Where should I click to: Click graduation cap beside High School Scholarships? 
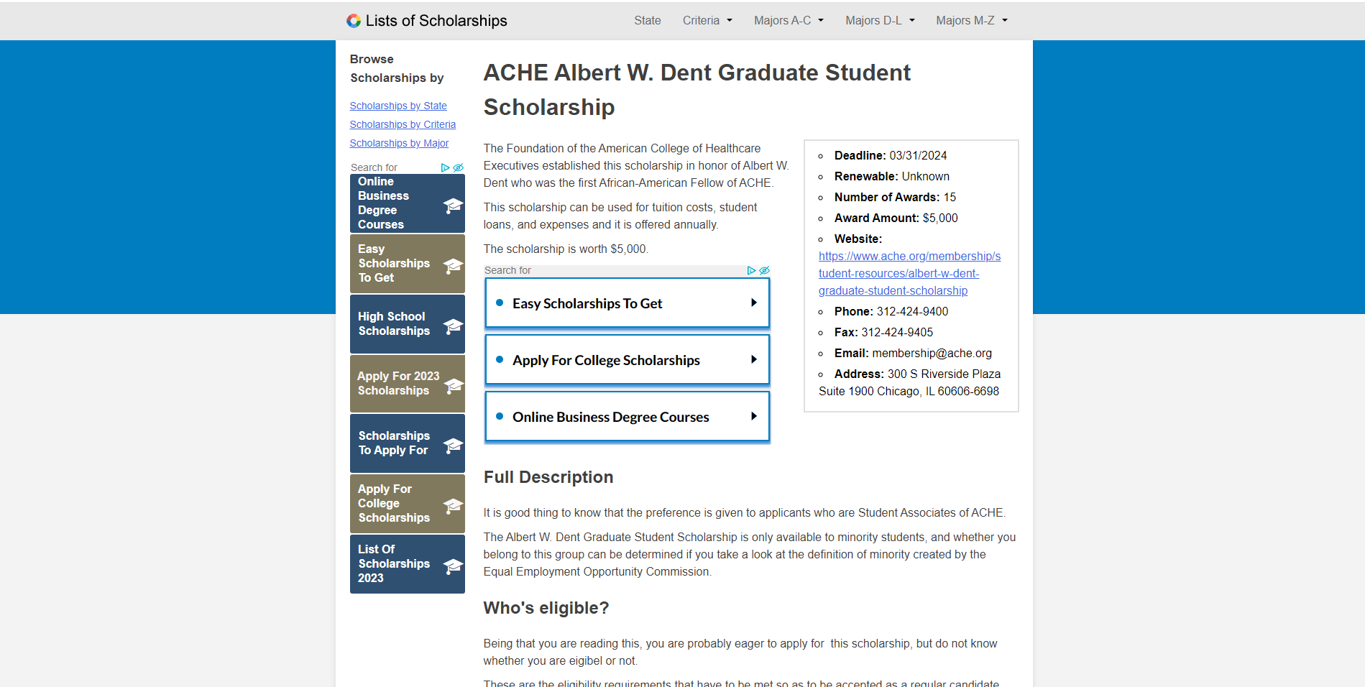point(453,326)
